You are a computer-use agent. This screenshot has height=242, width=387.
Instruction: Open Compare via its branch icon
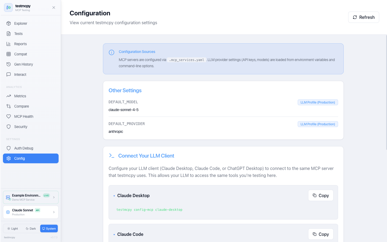pos(9,106)
